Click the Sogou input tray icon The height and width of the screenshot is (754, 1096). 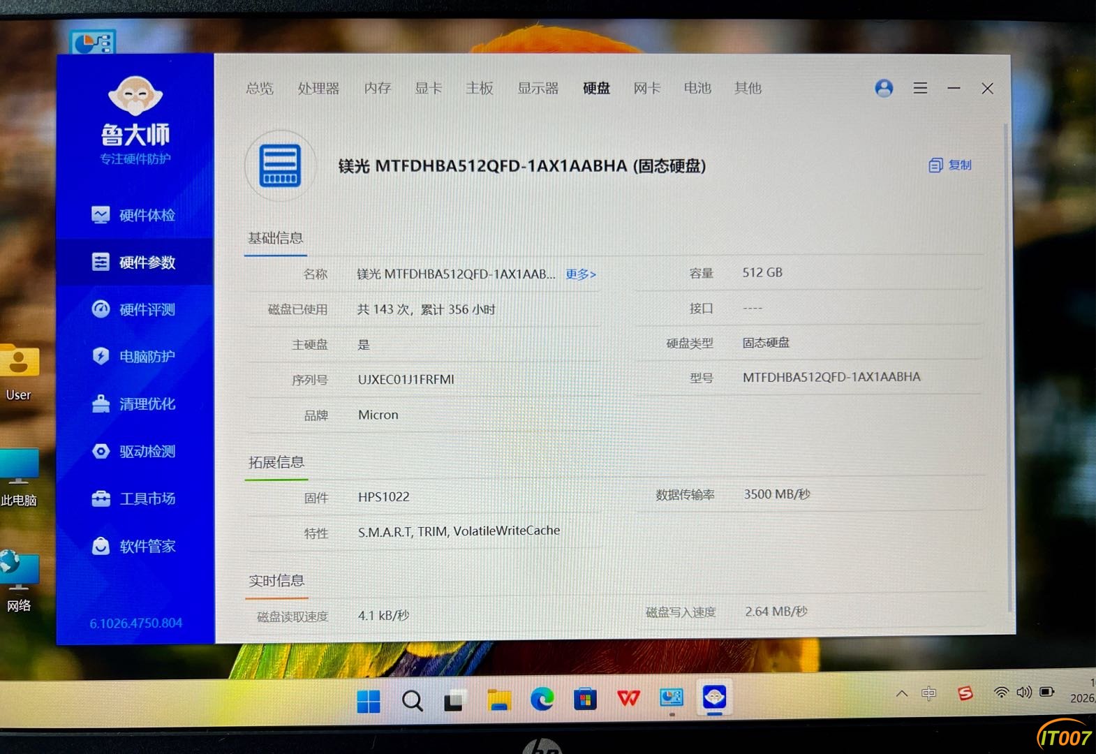pyautogui.click(x=965, y=693)
